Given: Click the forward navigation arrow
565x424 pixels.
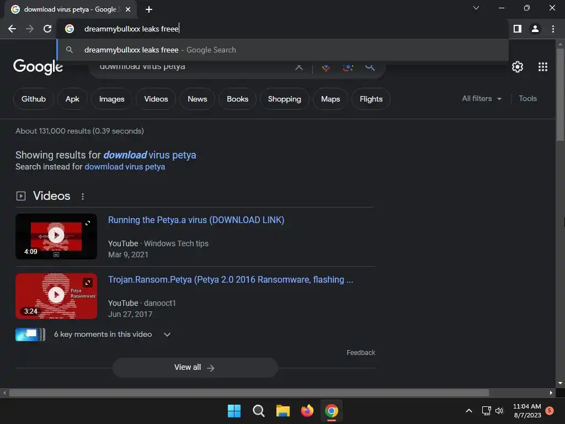Looking at the screenshot, I should click(x=30, y=29).
